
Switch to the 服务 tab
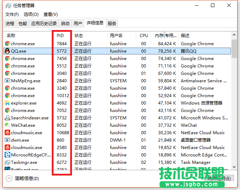[x=112, y=23]
